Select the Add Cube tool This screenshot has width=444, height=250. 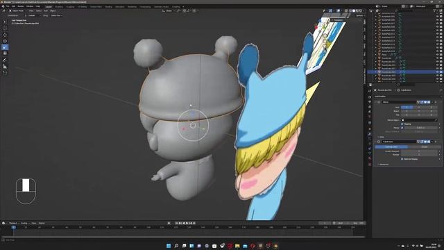[x=5, y=73]
